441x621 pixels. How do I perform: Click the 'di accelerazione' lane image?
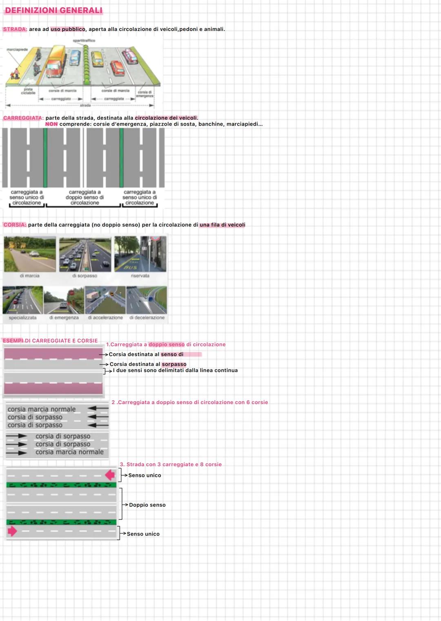click(105, 299)
